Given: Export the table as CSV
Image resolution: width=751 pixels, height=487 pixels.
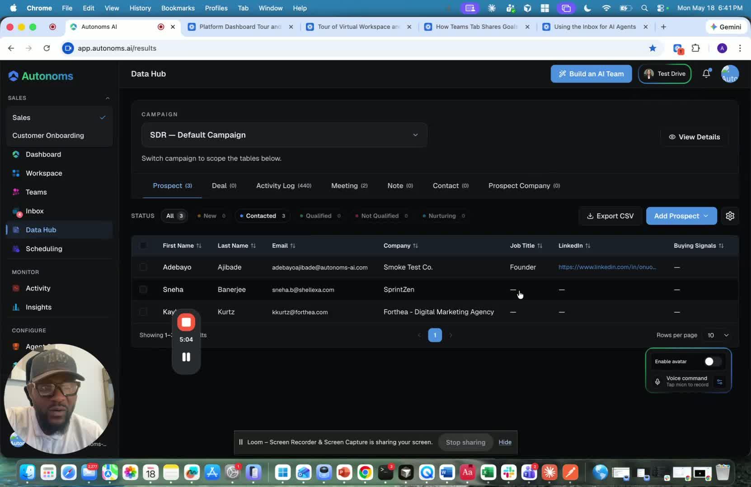Looking at the screenshot, I should 610,216.
